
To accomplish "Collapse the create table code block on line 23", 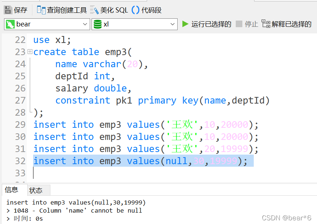I will click(30, 52).
